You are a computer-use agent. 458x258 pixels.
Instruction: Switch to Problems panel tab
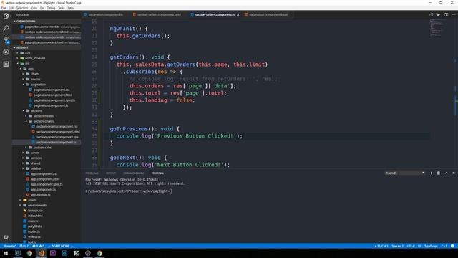click(92, 173)
